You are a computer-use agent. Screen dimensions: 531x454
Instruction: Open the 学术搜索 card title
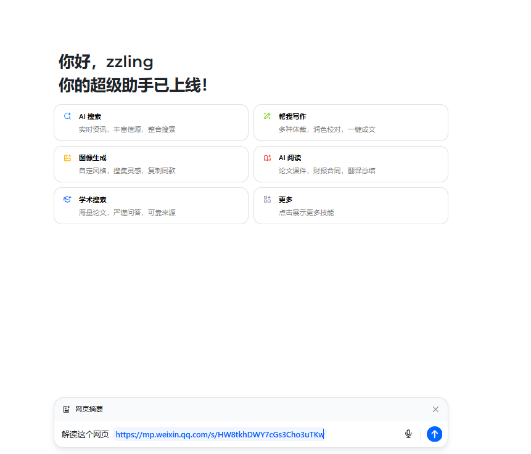93,200
